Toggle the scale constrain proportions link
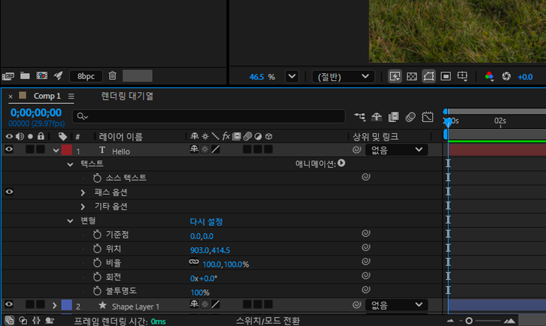Image resolution: width=546 pixels, height=326 pixels. 194,262
